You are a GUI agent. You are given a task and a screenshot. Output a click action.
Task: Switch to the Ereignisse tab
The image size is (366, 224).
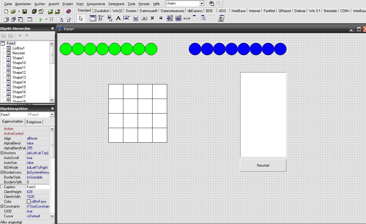(x=34, y=122)
